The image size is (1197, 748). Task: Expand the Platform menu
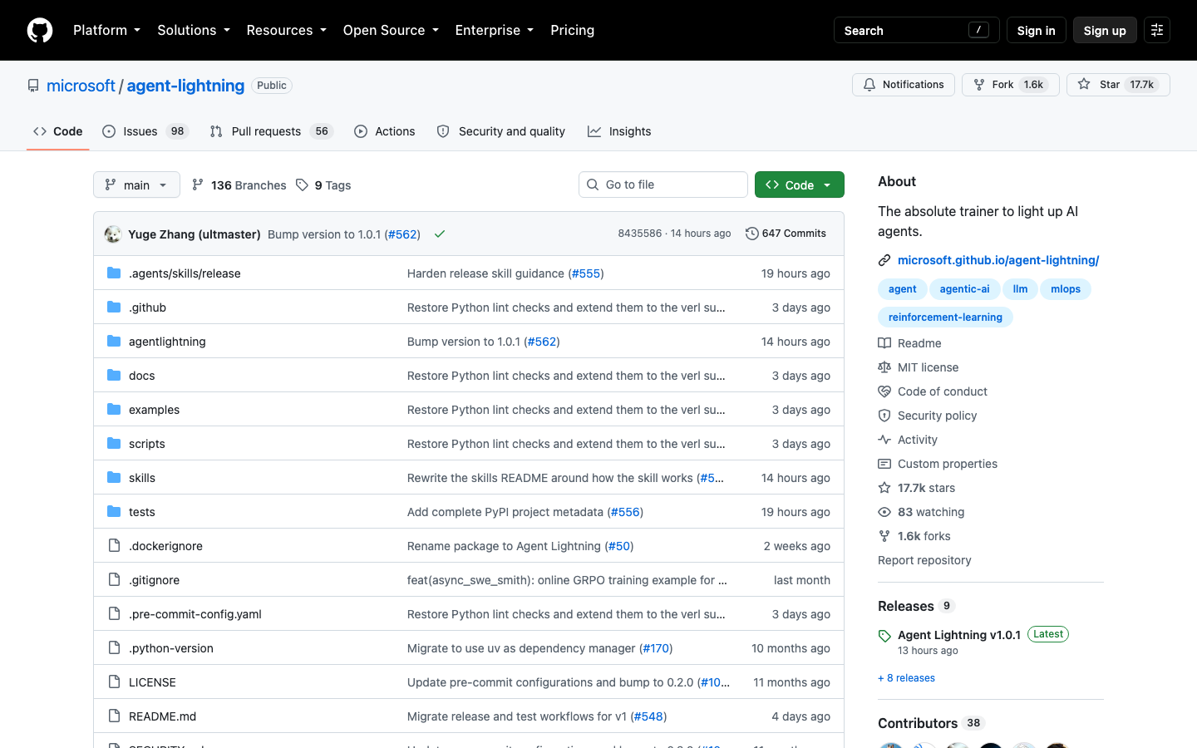106,30
